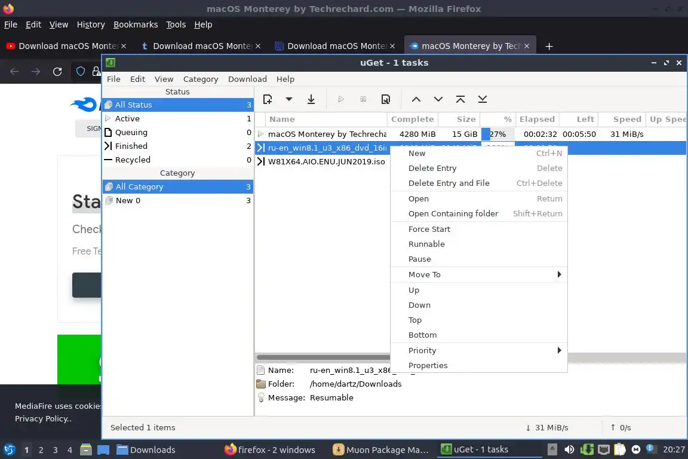Click the Firefox tracking protection shield icon
The height and width of the screenshot is (459, 688).
coord(81,71)
